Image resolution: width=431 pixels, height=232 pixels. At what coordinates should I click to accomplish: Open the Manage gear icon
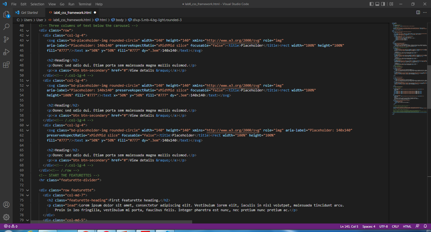[x=6, y=217]
